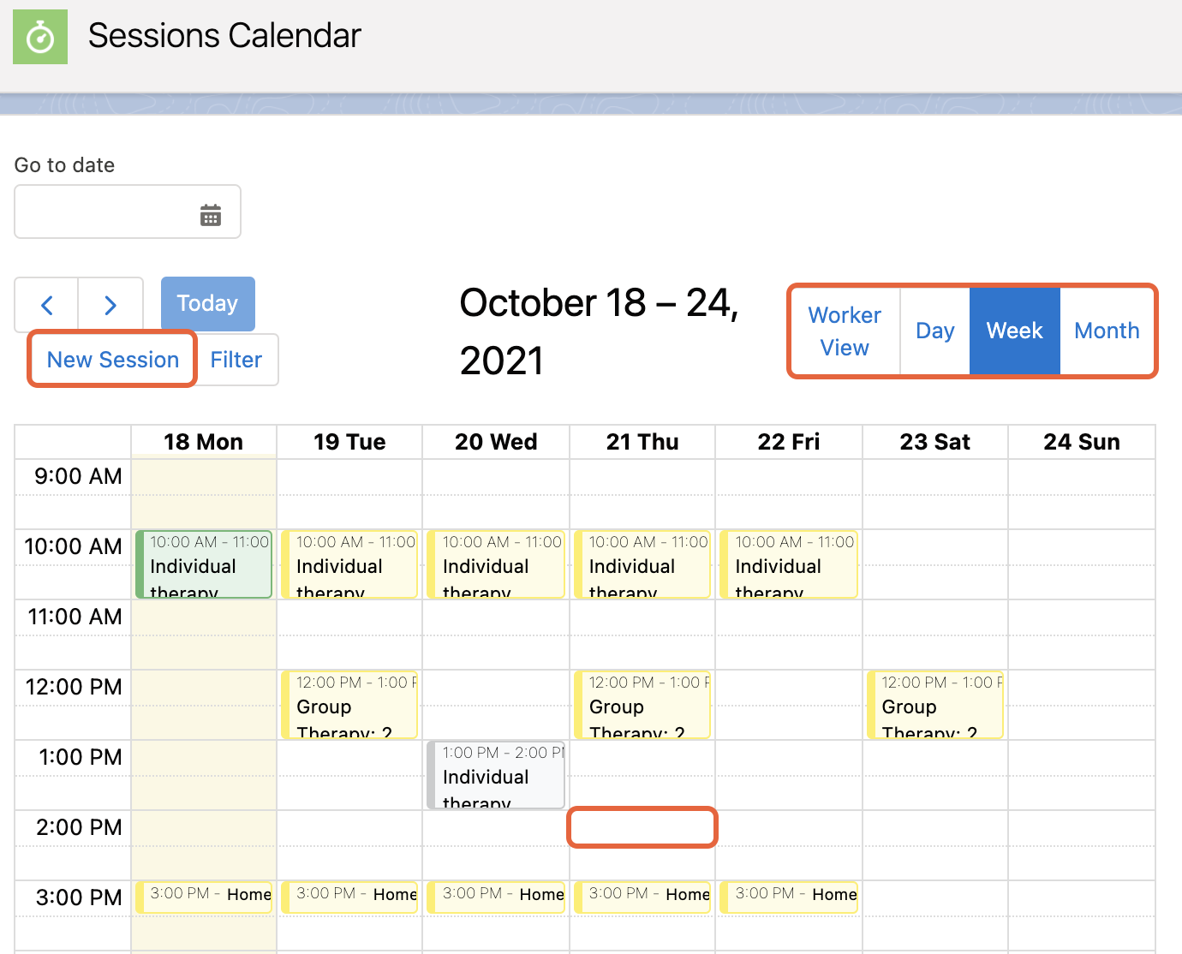The image size is (1182, 954).
Task: Open Wednesday 1:00 PM Individual therapy session
Action: [496, 775]
